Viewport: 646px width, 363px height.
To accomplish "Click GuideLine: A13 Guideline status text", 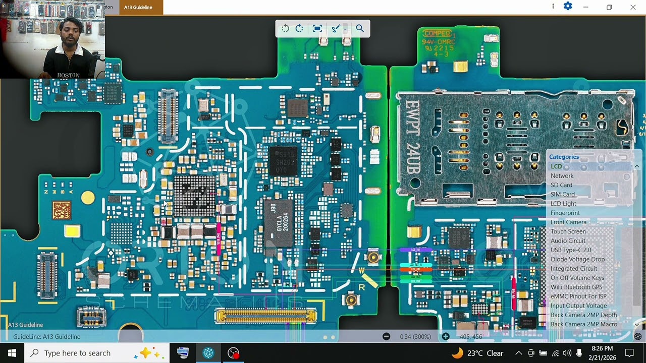I will (46, 336).
